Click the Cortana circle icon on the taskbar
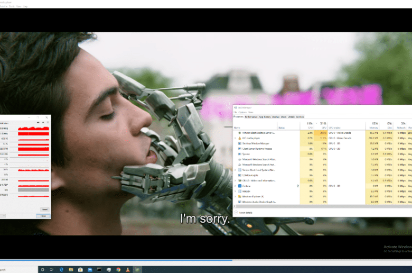 (x=43, y=270)
